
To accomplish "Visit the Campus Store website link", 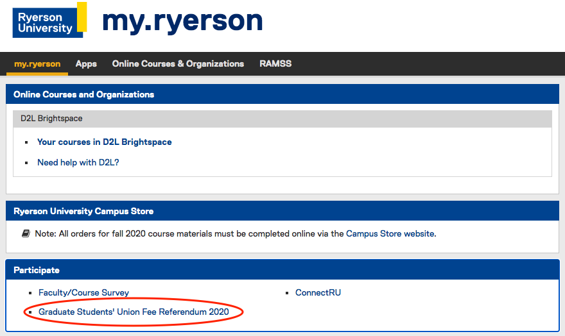I will click(390, 234).
